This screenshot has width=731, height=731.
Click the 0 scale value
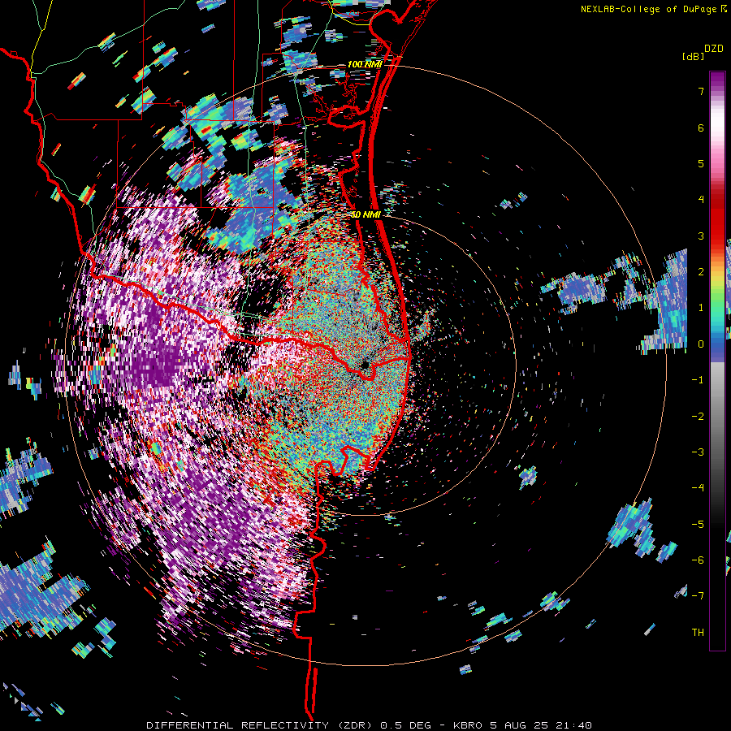tap(701, 344)
